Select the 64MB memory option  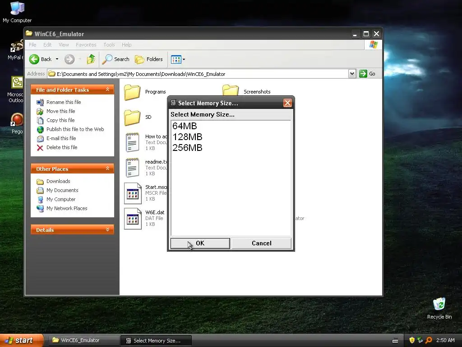tap(185, 126)
